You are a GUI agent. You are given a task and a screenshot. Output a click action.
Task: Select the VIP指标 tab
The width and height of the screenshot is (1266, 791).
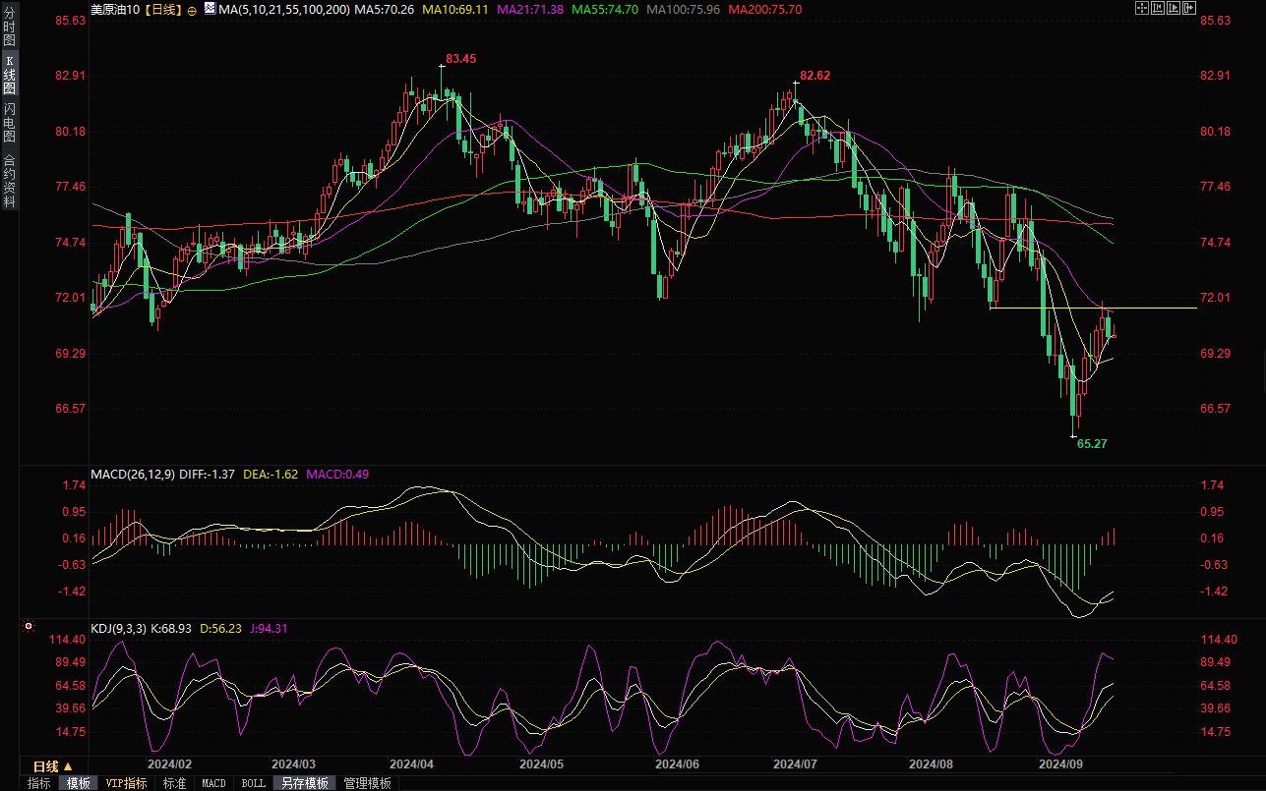[x=127, y=783]
